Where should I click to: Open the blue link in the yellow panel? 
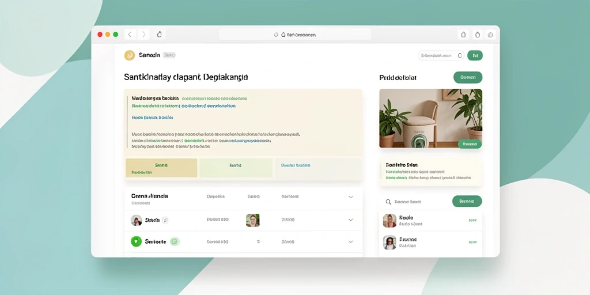[152, 118]
